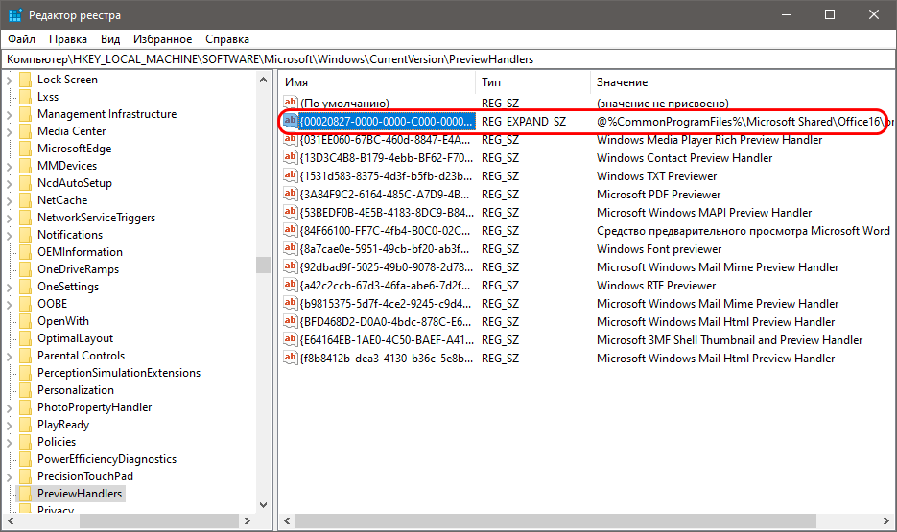
Task: Expand the OOBE key
Action: coord(10,304)
